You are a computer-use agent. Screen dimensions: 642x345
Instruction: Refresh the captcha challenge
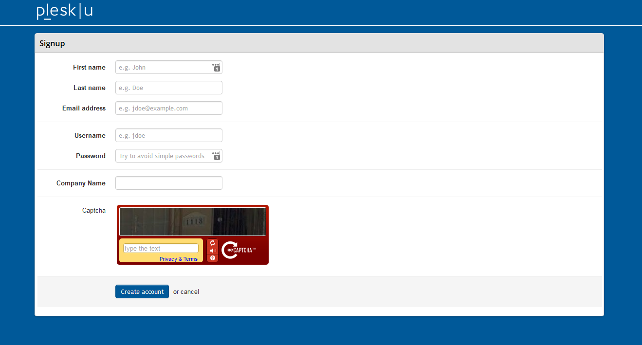213,243
